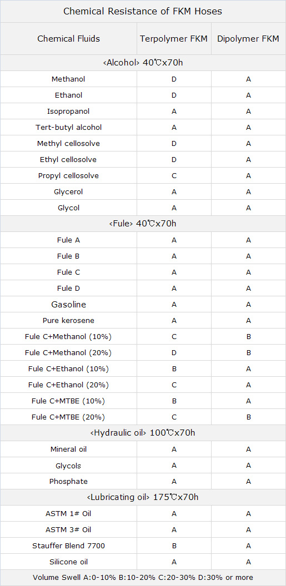Click the Alcohol 40℃x70h section header
The height and width of the screenshot is (586, 286).
tap(143, 63)
